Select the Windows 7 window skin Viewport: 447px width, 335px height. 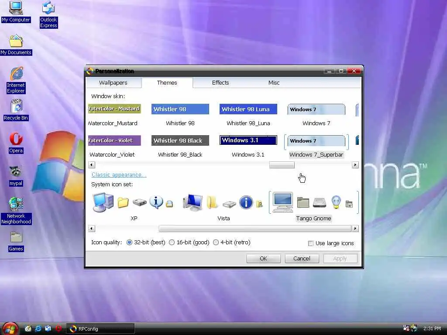coord(316,115)
